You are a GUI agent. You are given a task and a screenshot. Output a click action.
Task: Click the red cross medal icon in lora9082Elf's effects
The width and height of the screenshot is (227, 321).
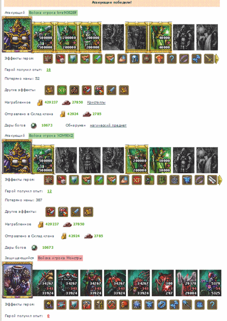point(147,59)
